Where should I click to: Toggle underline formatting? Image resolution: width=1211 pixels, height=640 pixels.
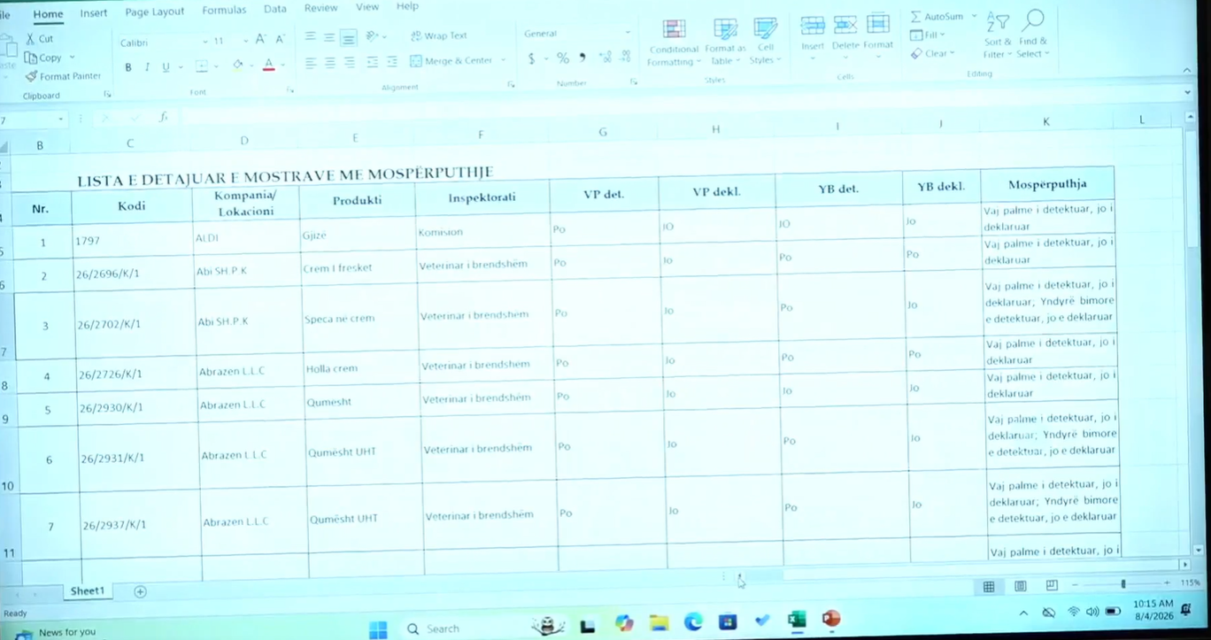[x=165, y=67]
